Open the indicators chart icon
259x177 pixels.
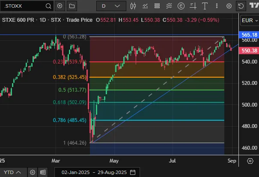click(145, 6)
